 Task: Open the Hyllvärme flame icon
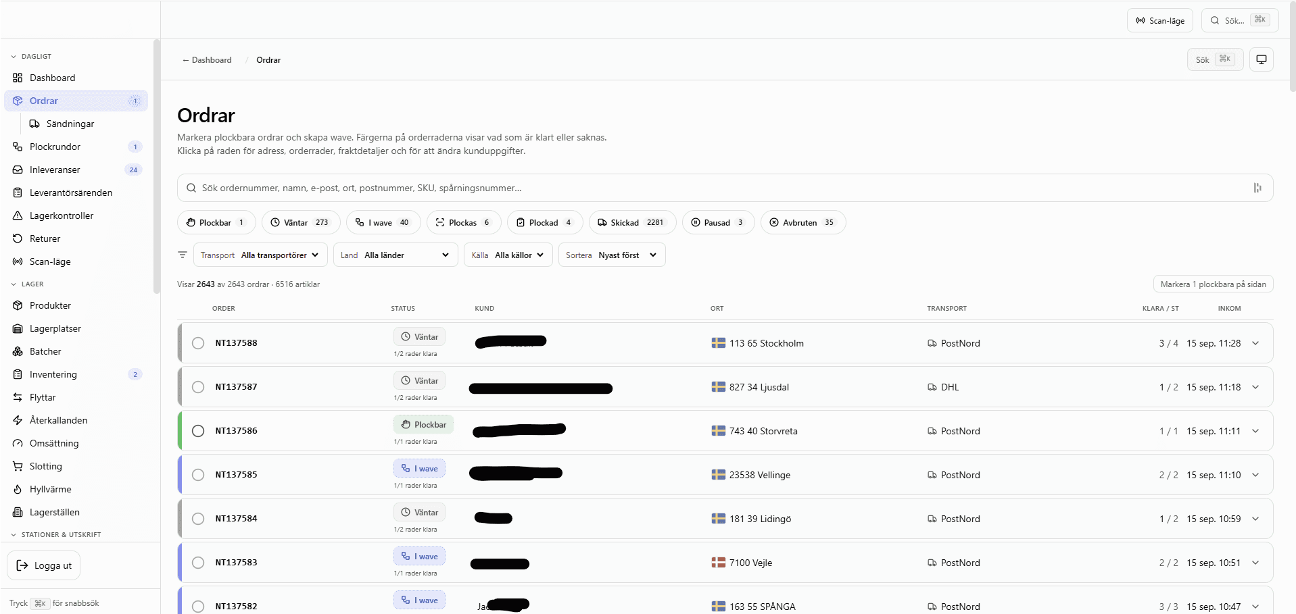[x=18, y=489]
